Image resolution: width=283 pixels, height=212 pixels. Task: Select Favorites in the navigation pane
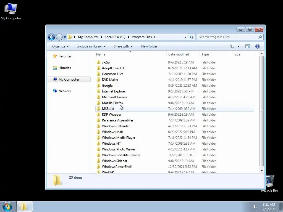tap(62, 56)
